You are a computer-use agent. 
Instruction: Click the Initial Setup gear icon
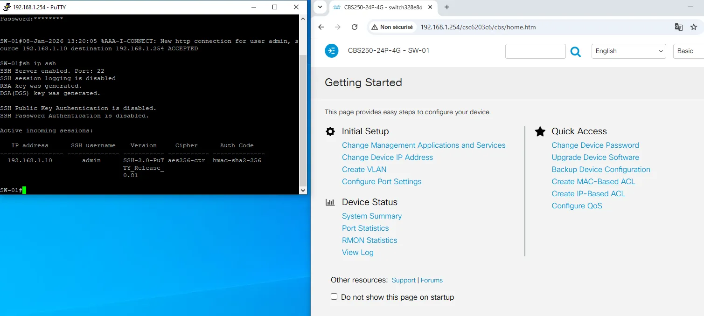click(x=330, y=131)
